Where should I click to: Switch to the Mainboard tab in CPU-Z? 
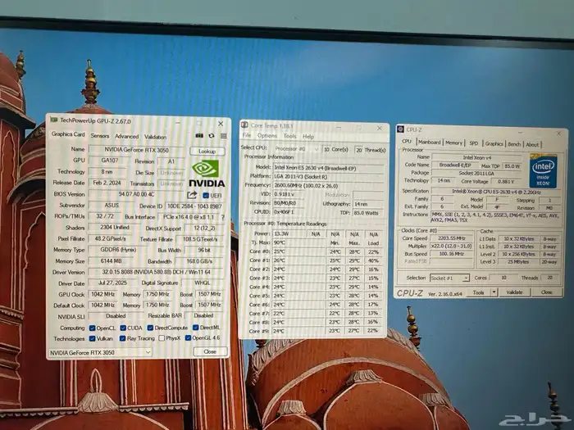click(430, 143)
